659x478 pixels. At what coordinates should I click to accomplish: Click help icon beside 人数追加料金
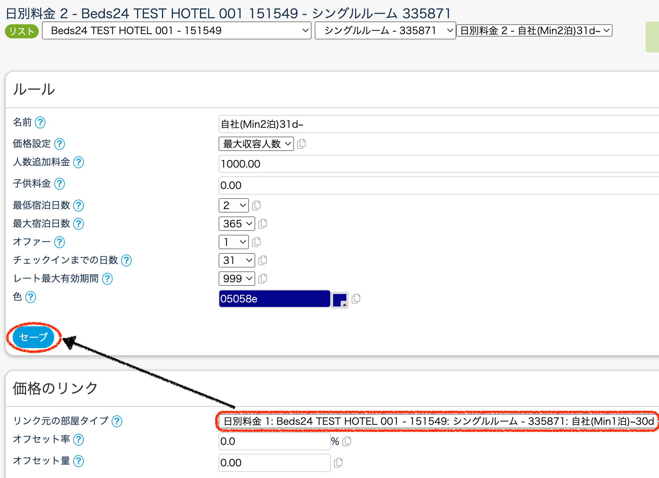(78, 162)
